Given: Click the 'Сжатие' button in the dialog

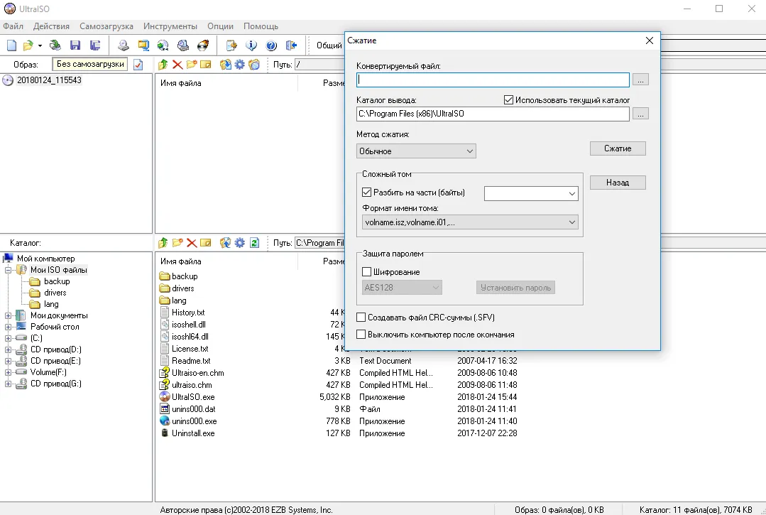Looking at the screenshot, I should tap(618, 148).
